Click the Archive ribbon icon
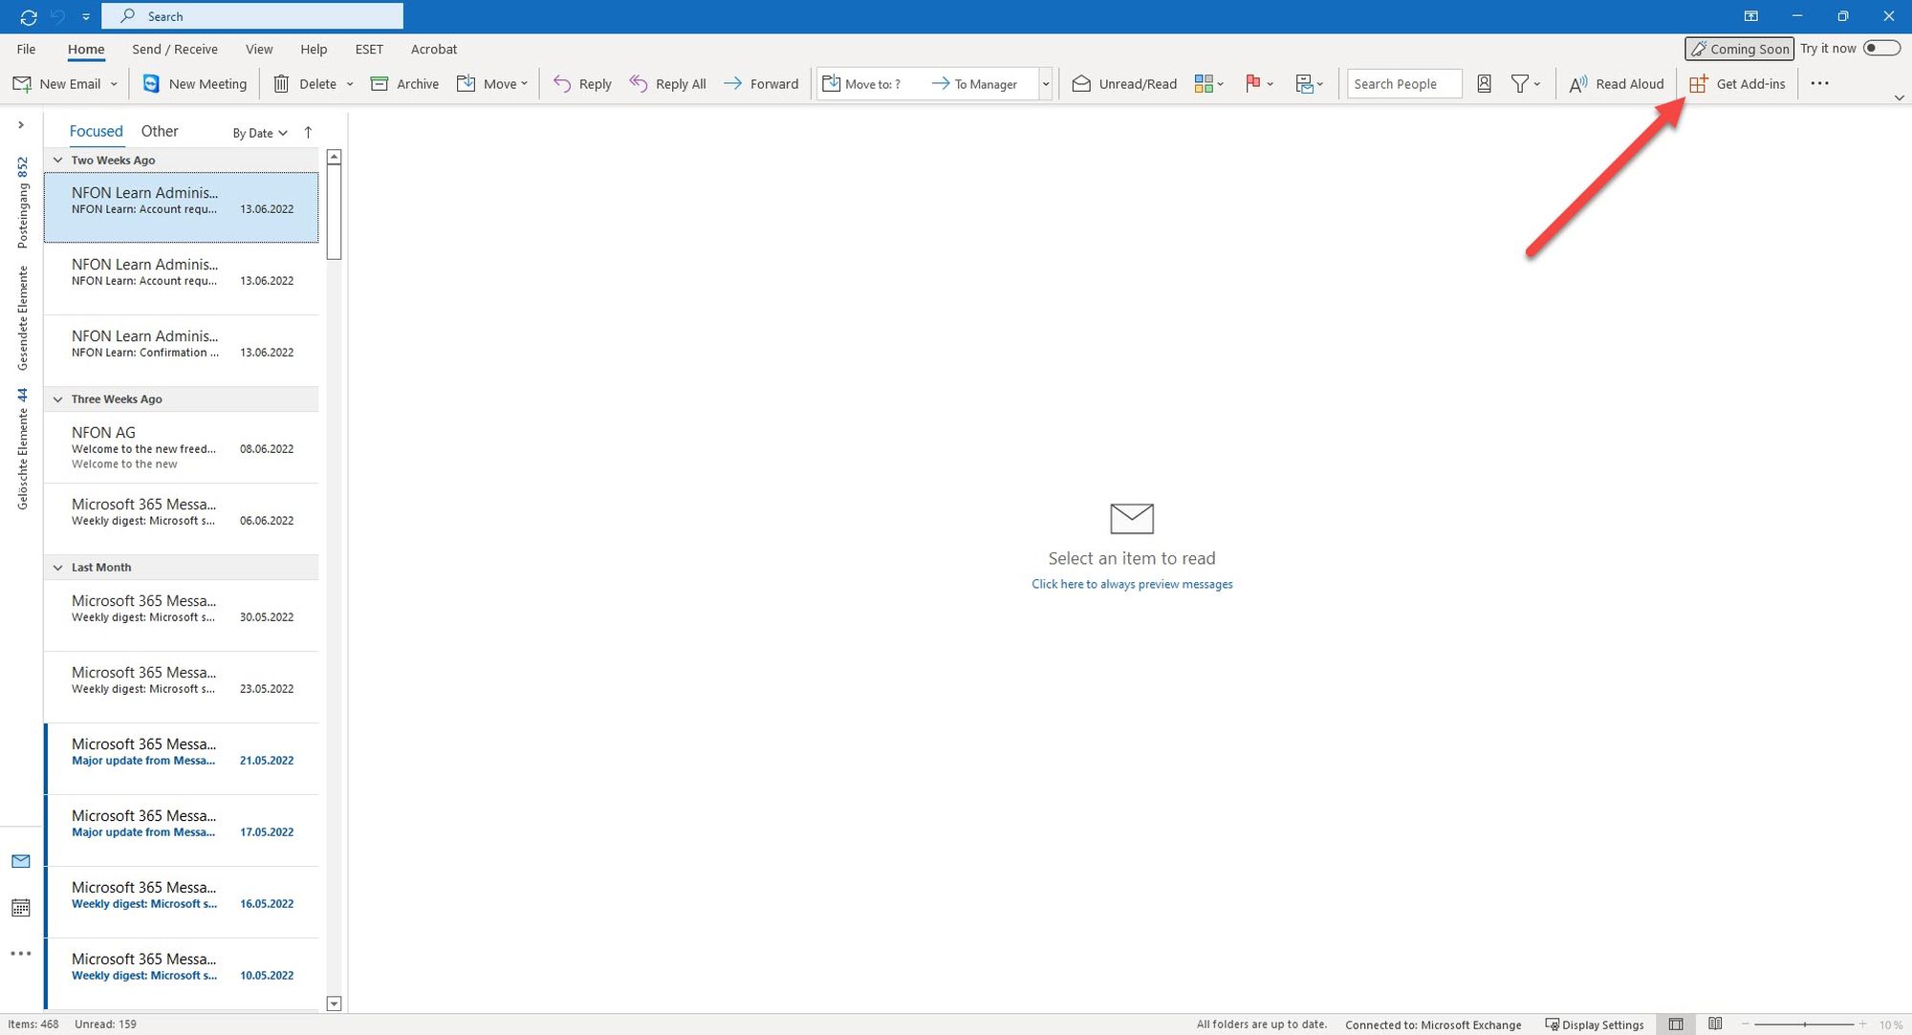 tap(380, 84)
